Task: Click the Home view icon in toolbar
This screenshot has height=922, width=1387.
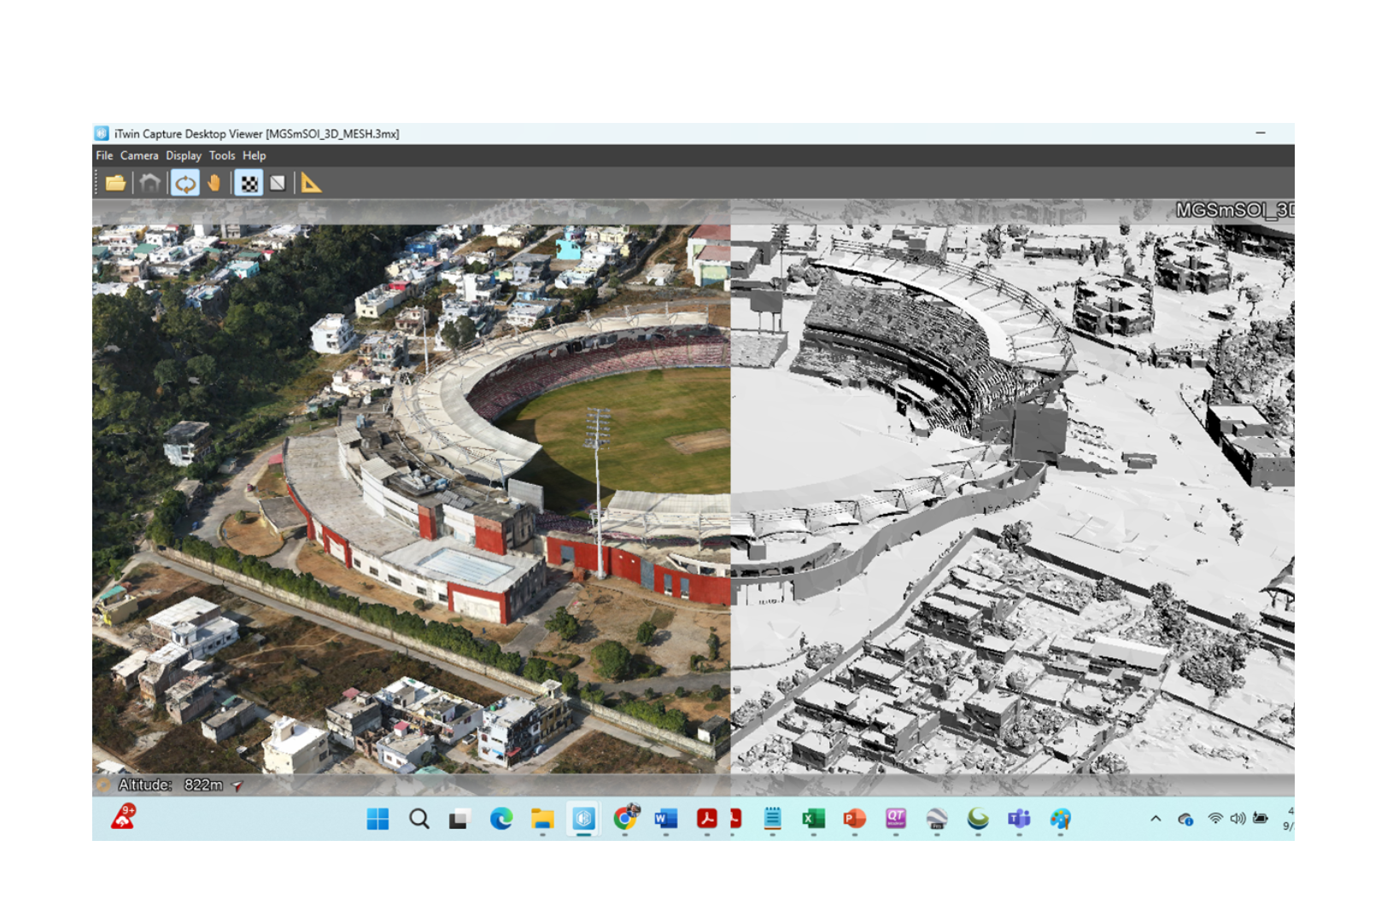Action: [150, 183]
